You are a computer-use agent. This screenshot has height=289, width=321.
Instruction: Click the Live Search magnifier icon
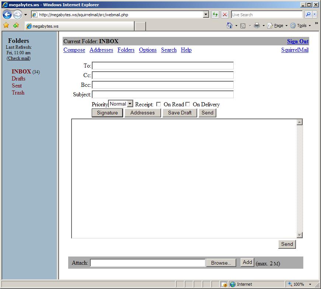pos(308,15)
